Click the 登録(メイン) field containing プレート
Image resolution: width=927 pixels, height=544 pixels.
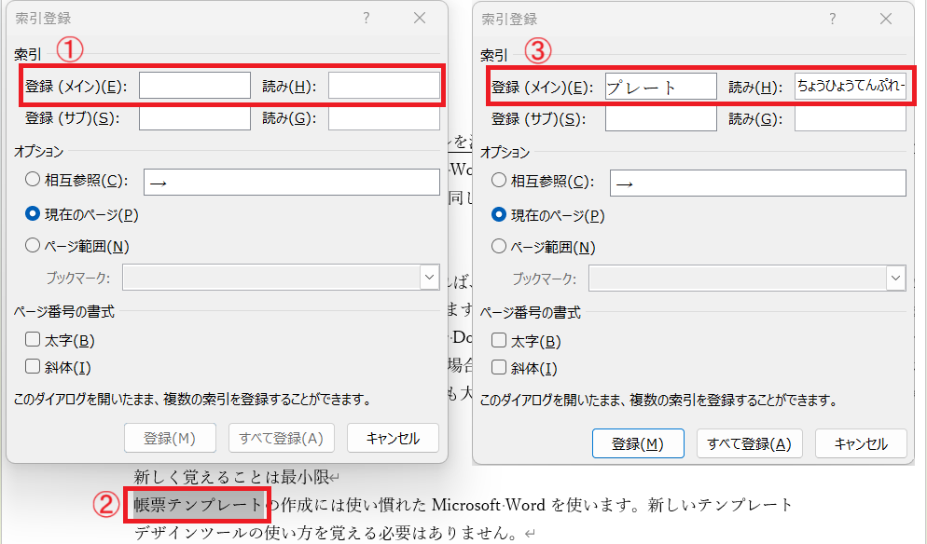tap(660, 88)
